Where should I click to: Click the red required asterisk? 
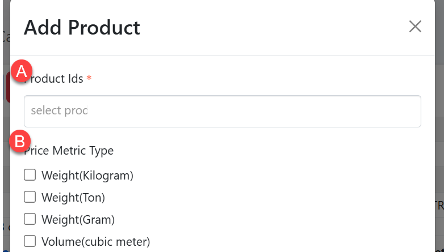(x=89, y=79)
